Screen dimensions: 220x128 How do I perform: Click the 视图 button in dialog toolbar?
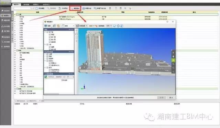pyautogui.click(x=47, y=26)
